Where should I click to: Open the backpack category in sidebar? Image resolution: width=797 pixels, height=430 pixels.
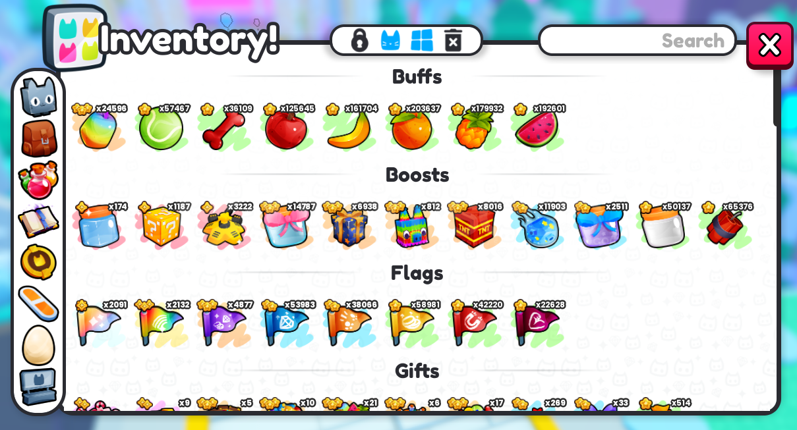coord(38,138)
